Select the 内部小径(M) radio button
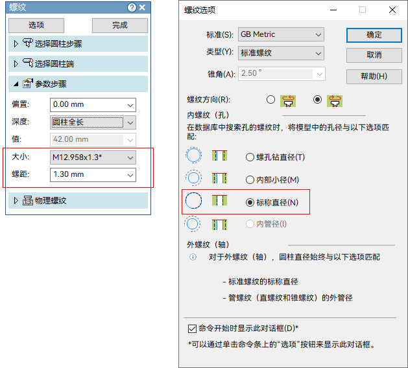This screenshot has height=368, width=408. point(250,180)
